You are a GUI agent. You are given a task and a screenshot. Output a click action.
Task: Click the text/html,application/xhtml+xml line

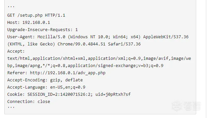(x=99, y=58)
